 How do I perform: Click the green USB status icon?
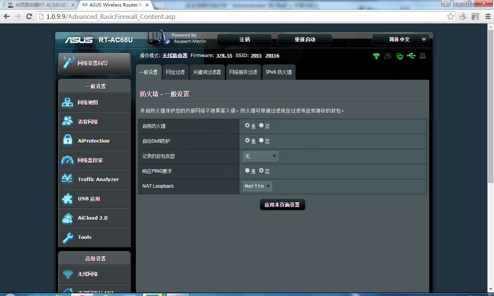click(411, 56)
